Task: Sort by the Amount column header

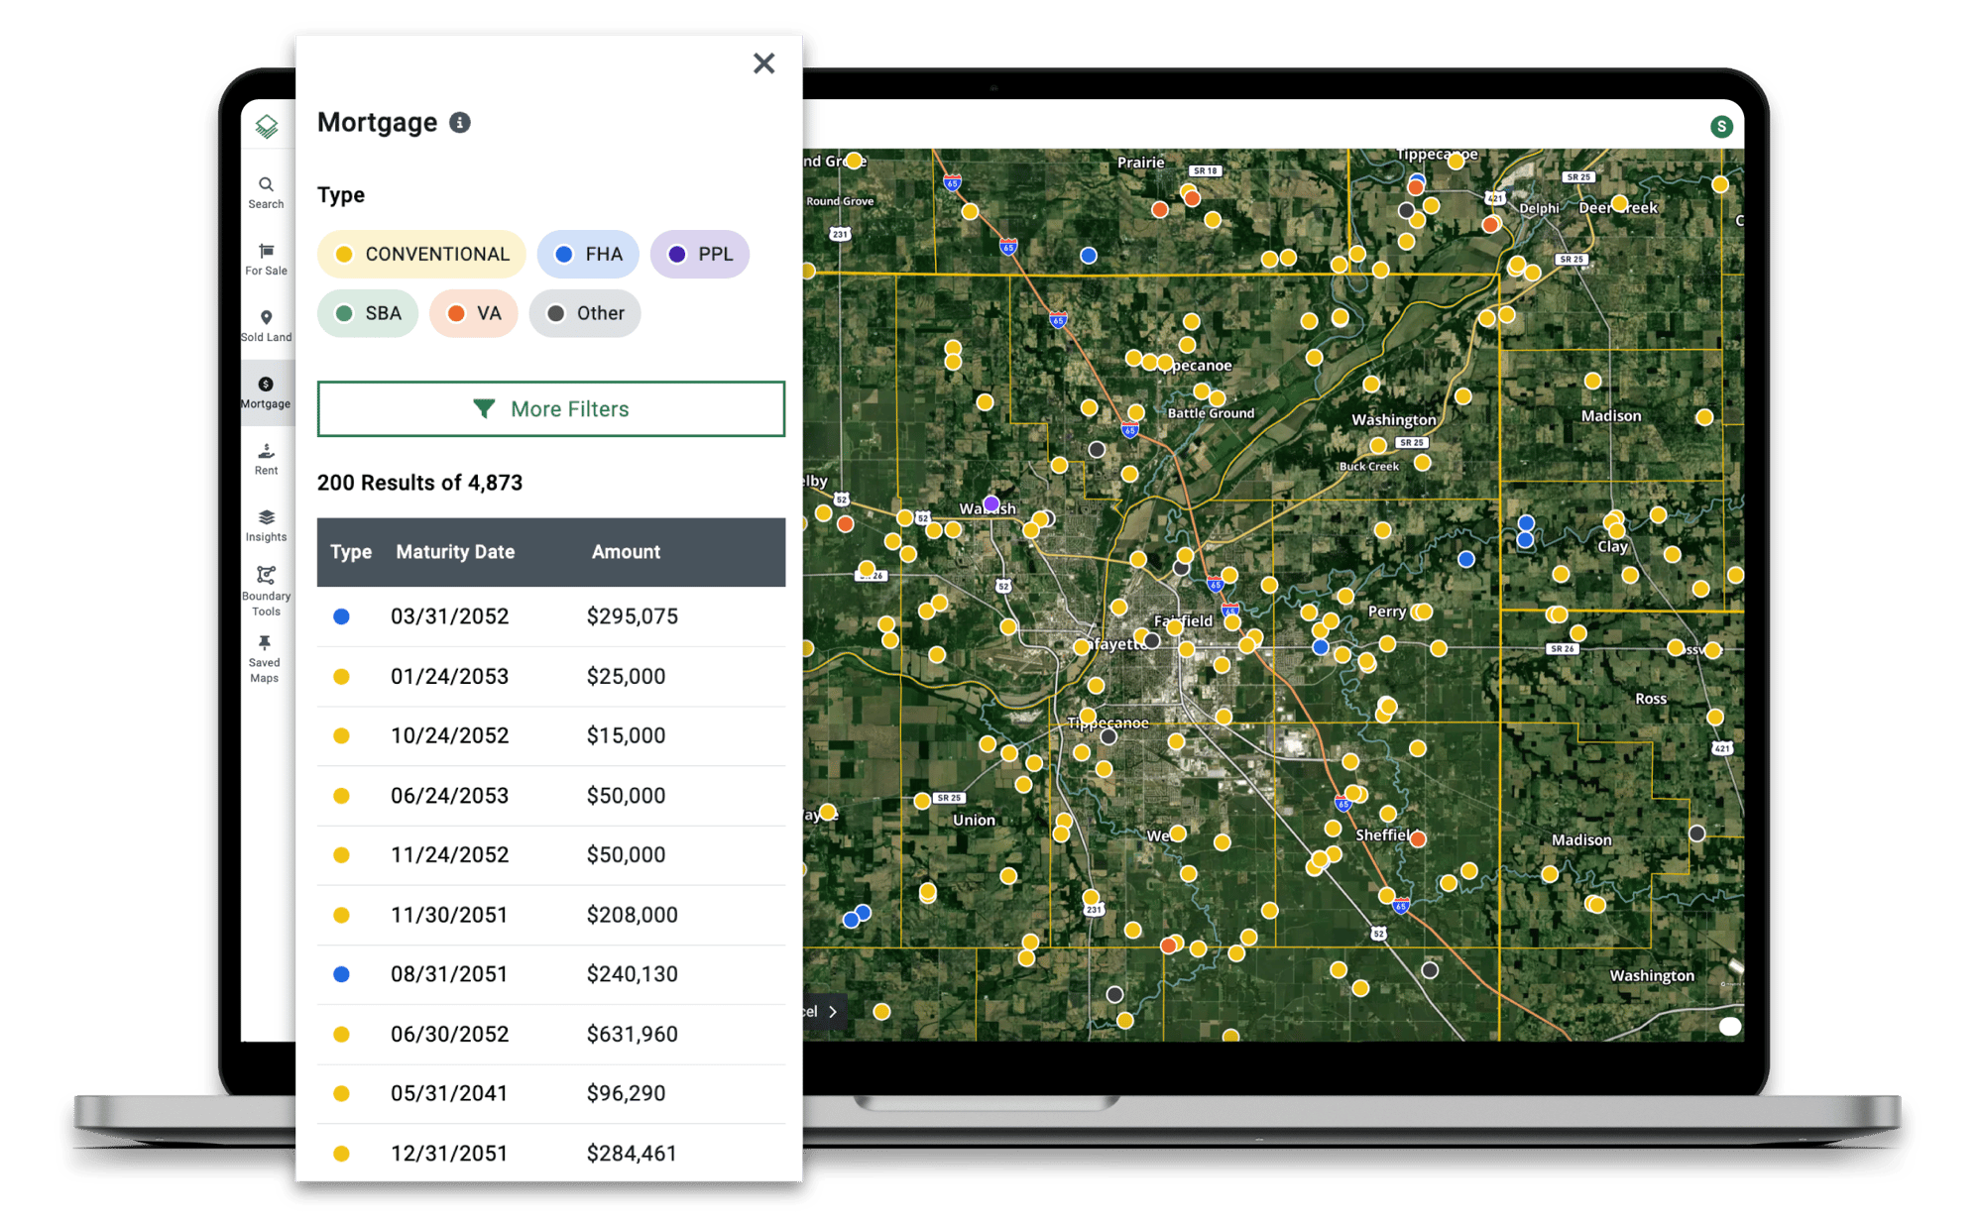Action: point(626,552)
